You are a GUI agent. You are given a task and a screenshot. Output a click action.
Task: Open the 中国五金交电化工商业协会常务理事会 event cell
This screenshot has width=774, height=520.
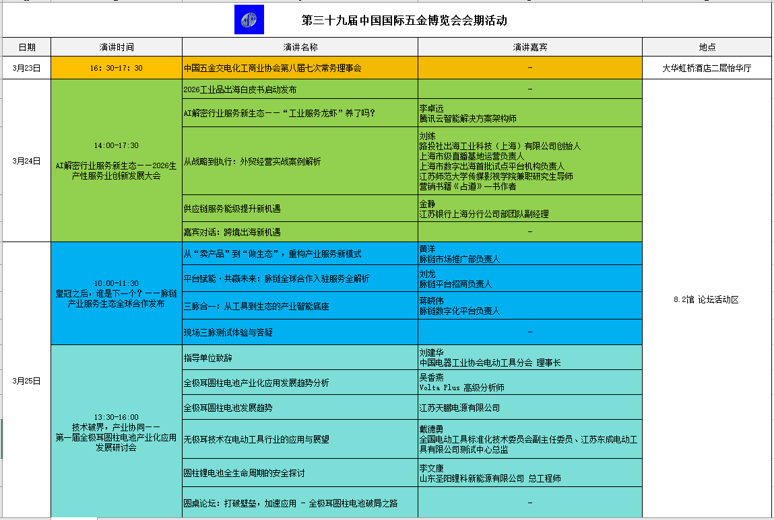point(298,67)
